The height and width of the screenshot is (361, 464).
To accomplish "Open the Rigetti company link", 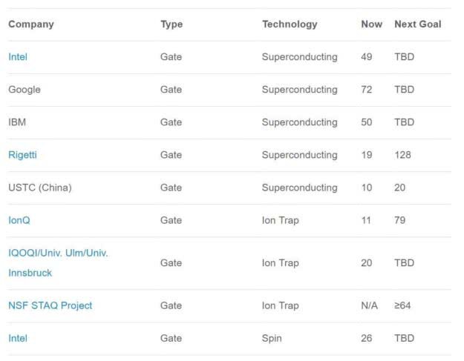I will [x=22, y=155].
